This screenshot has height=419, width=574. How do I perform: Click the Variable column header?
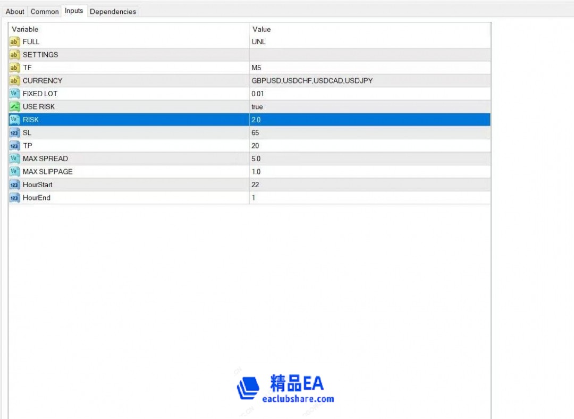point(129,29)
